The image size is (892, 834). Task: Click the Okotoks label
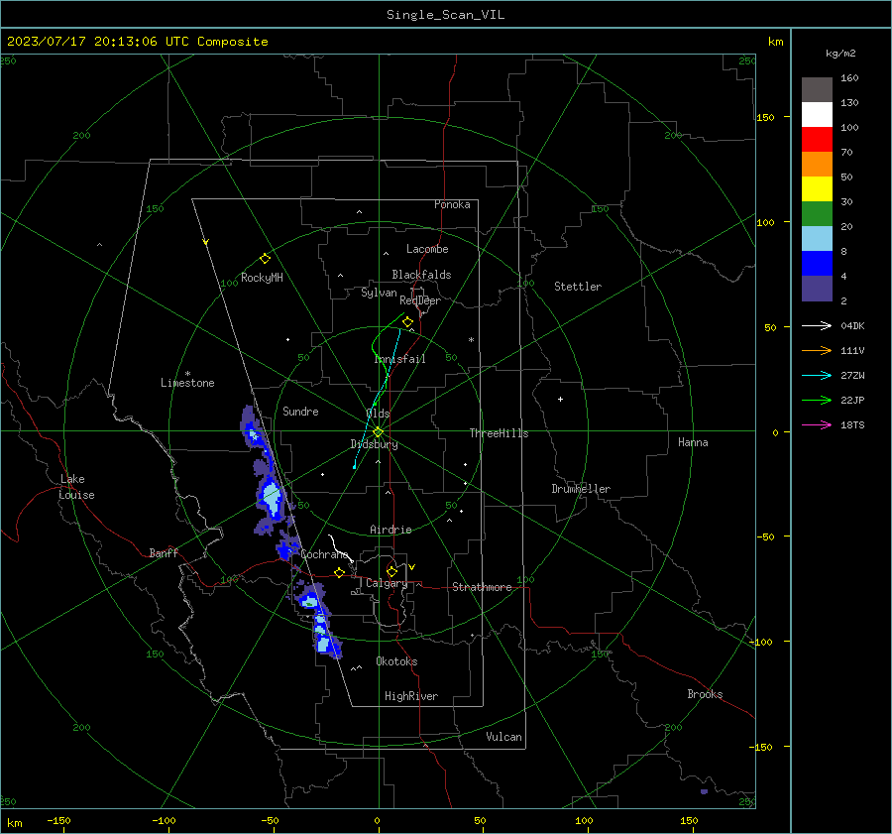tap(396, 661)
